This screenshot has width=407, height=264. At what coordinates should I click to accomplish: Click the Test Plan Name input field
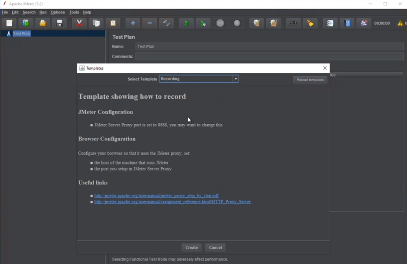click(x=270, y=46)
